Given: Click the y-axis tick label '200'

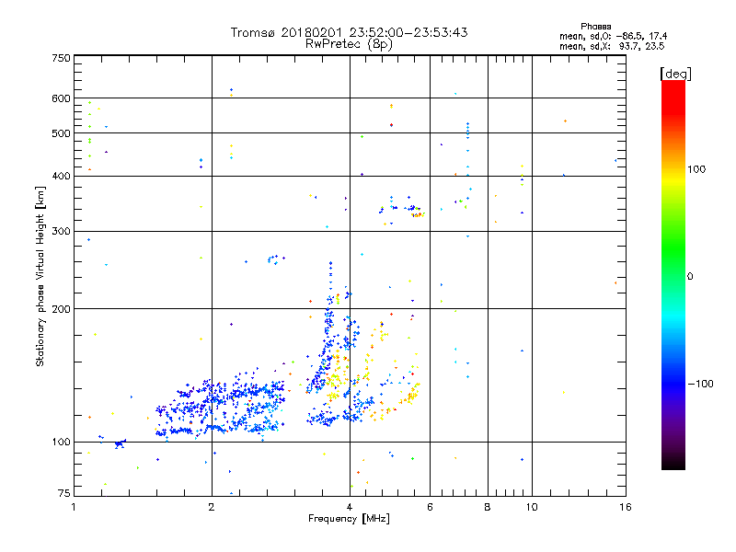Looking at the screenshot, I should click(61, 309).
